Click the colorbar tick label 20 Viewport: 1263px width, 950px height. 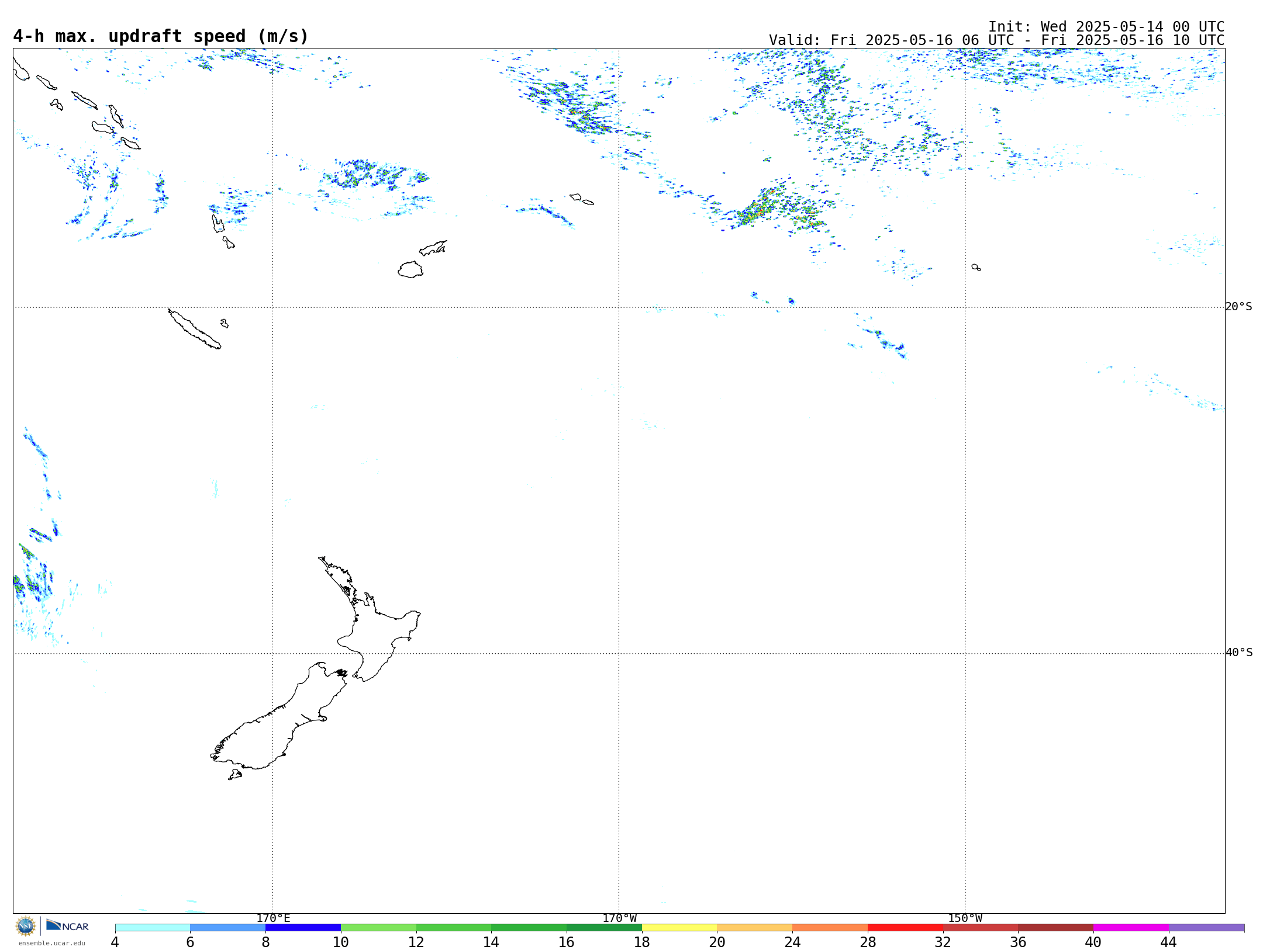pos(717,942)
